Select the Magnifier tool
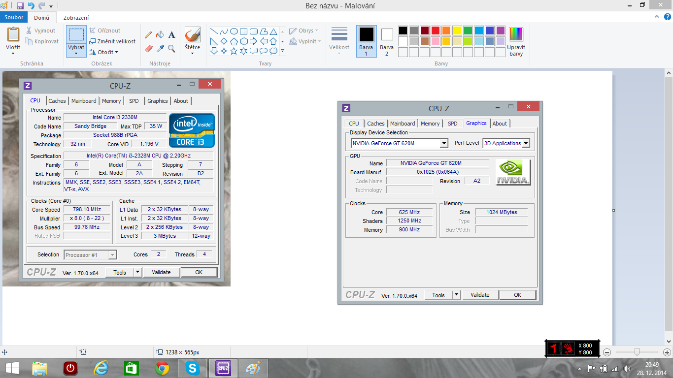The height and width of the screenshot is (378, 673). pyautogui.click(x=171, y=48)
